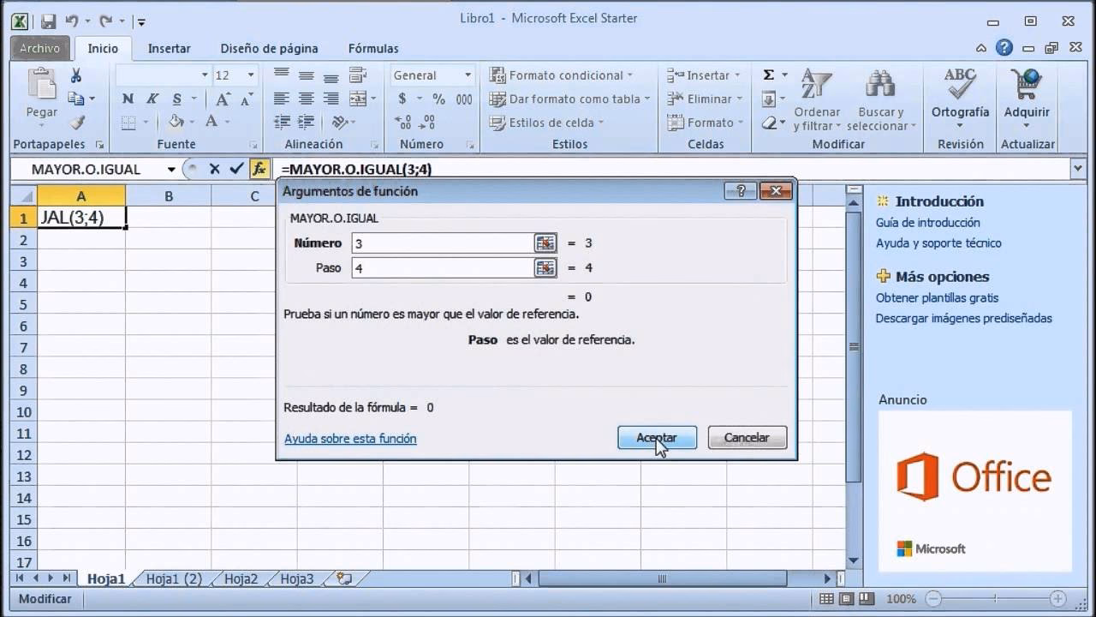Click the Insertar función fx icon
Screen dimensions: 1096x617
[259, 169]
